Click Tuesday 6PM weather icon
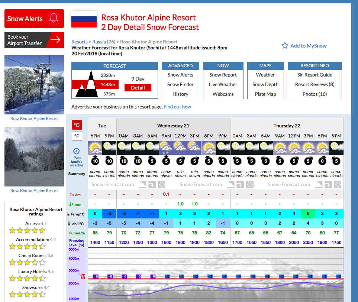358x302 pixels. (x=95, y=148)
